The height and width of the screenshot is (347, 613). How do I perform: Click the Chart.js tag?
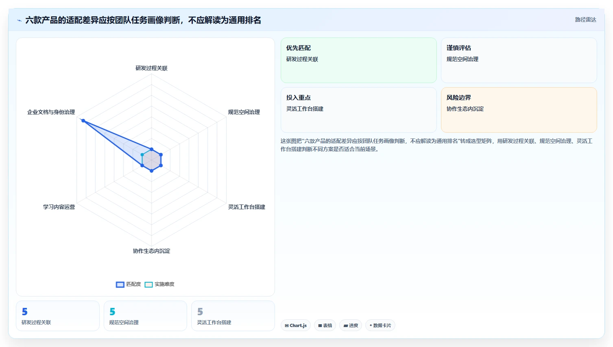click(296, 325)
